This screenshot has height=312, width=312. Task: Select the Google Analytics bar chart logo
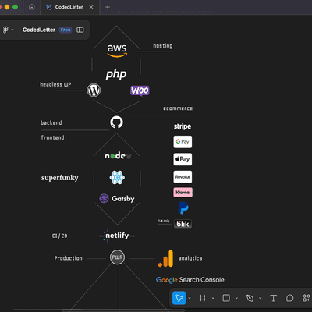(165, 258)
